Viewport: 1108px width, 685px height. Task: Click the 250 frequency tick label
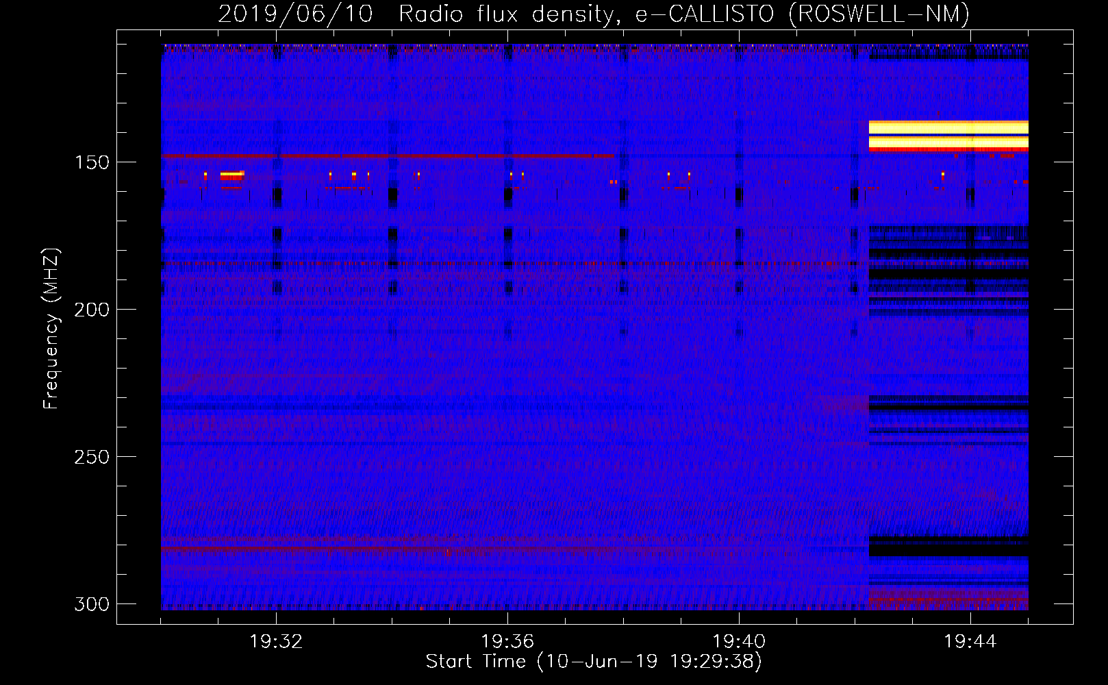92,457
